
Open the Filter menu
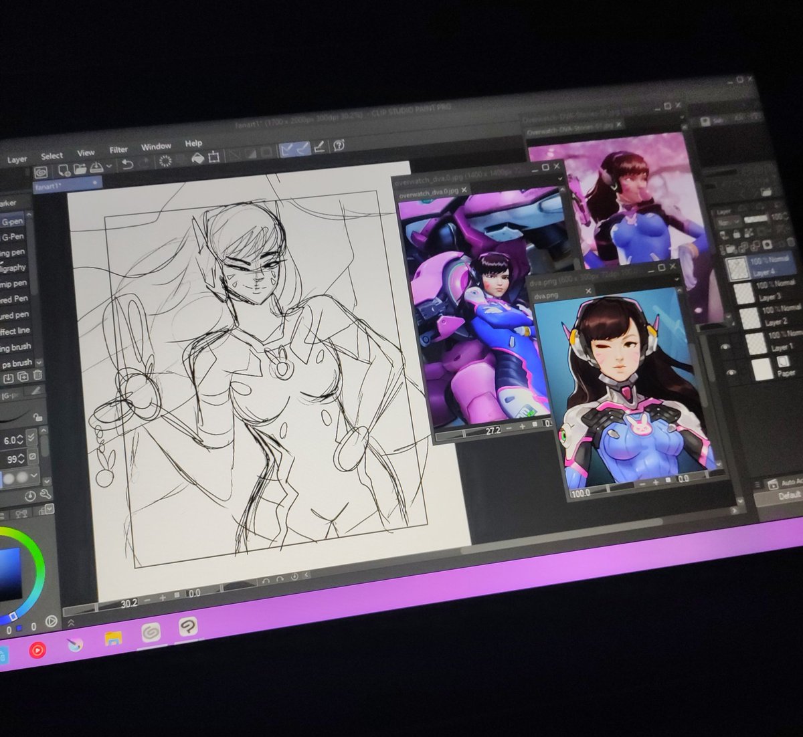click(118, 150)
